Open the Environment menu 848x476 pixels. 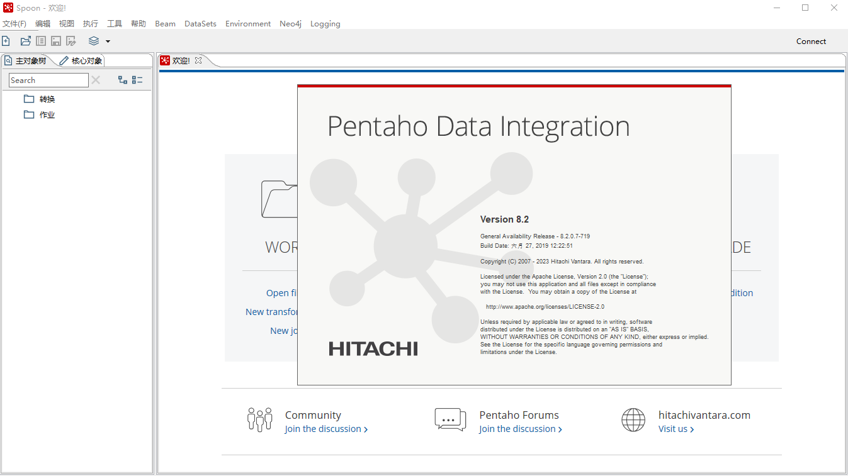coord(248,24)
